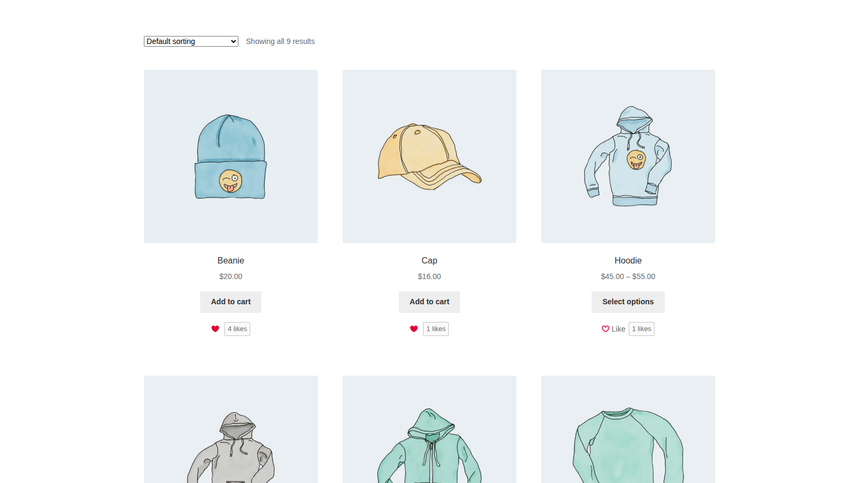Screen dimensions: 859x483
Task: Open the Default sorting dropdown
Action: (191, 41)
